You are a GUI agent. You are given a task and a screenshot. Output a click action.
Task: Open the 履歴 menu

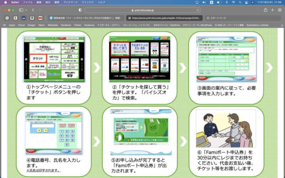click(x=57, y=2)
